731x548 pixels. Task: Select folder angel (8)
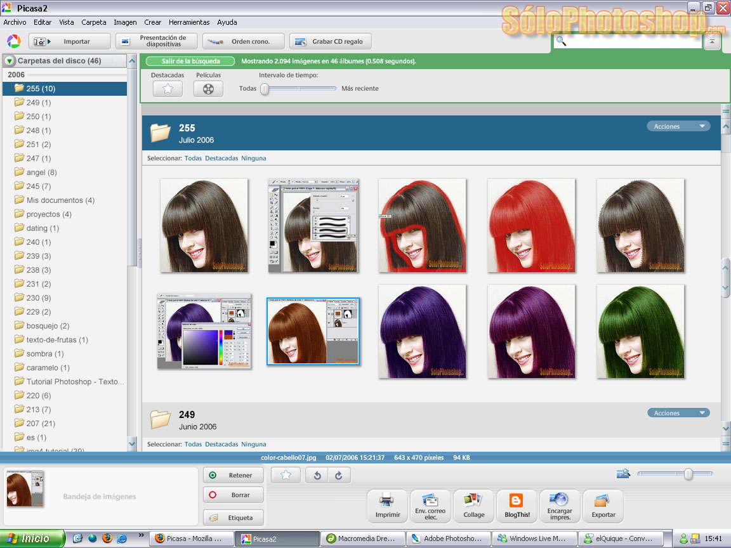pyautogui.click(x=65, y=173)
